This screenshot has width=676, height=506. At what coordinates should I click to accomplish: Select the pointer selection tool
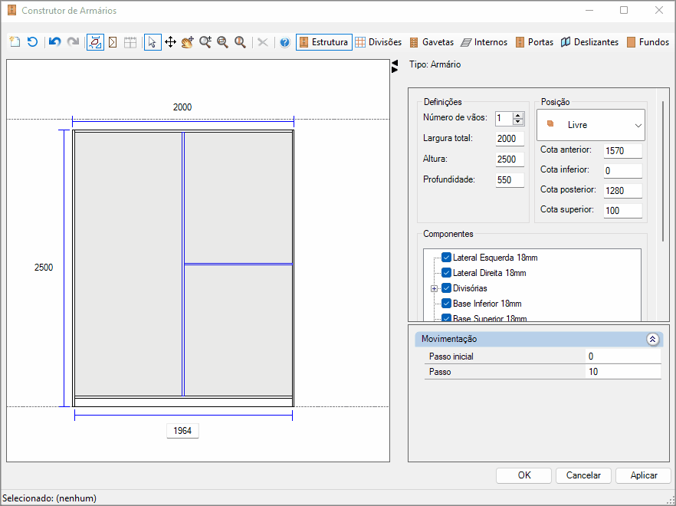pos(153,42)
